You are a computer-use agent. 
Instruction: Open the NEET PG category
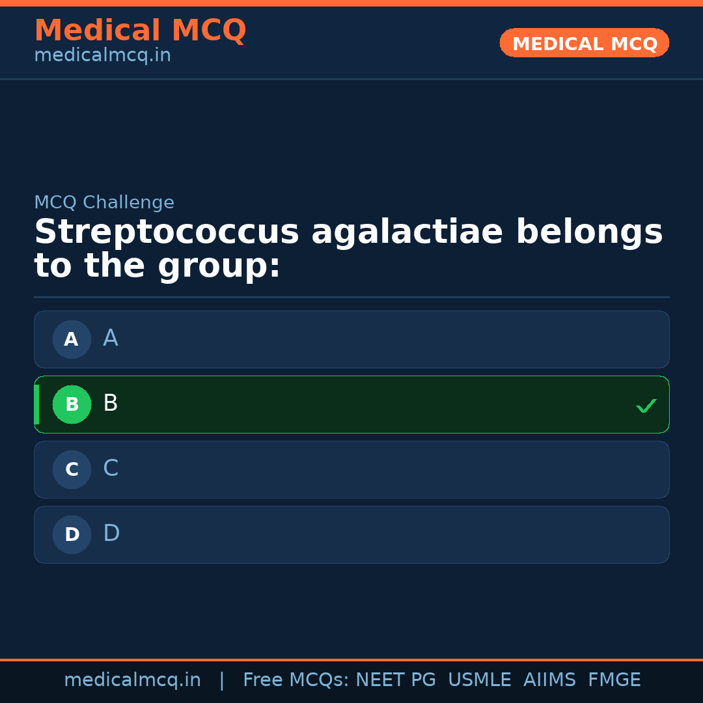click(x=395, y=680)
